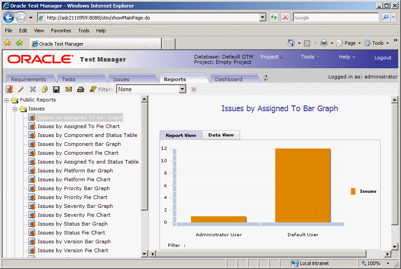
Task: Select Issues by Priority Pie Chart
Action: pyautogui.click(x=72, y=197)
